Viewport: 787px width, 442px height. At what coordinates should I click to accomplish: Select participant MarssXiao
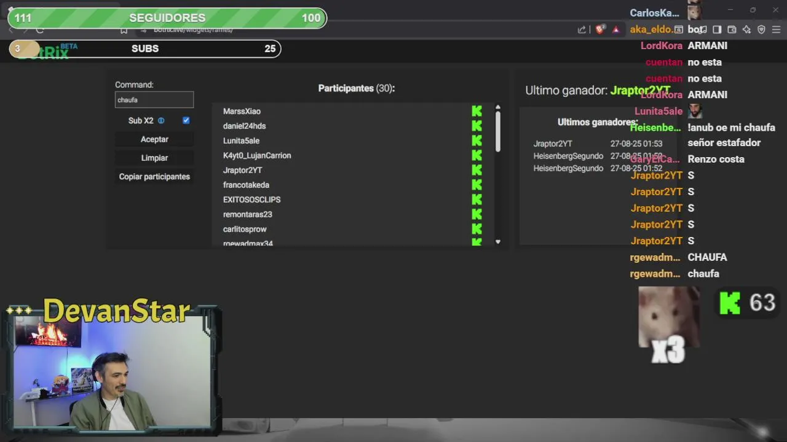[x=242, y=111]
